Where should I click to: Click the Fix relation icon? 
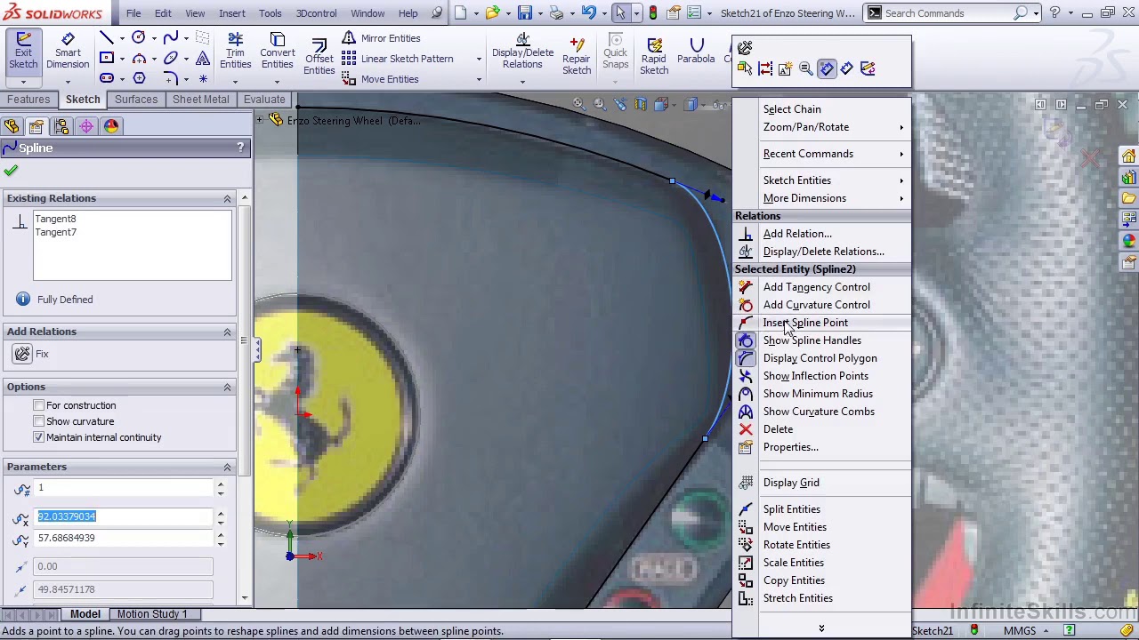22,354
